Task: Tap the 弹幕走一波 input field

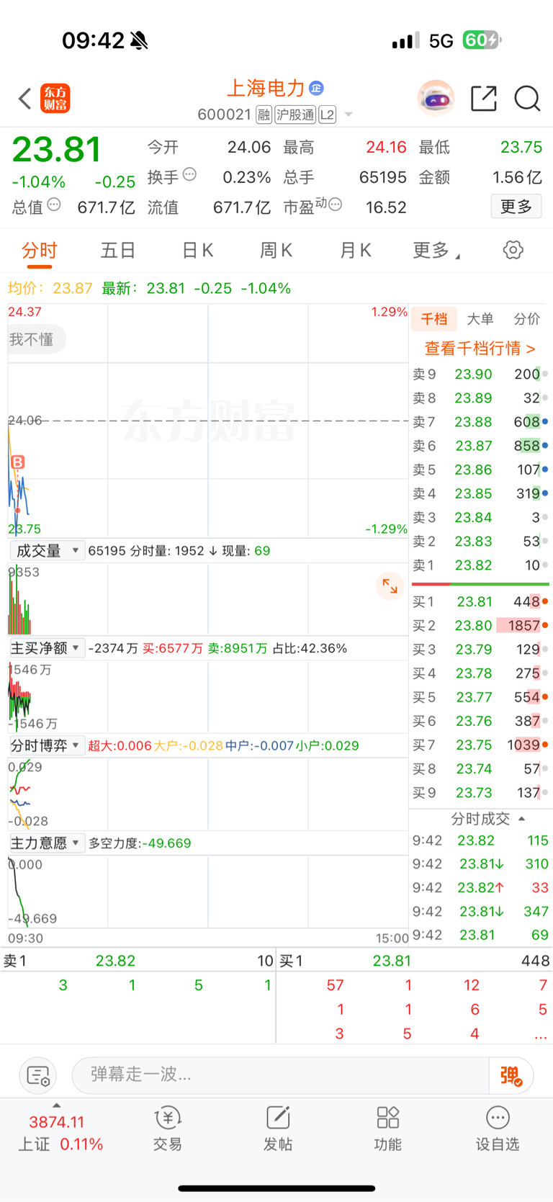Action: [281, 1076]
